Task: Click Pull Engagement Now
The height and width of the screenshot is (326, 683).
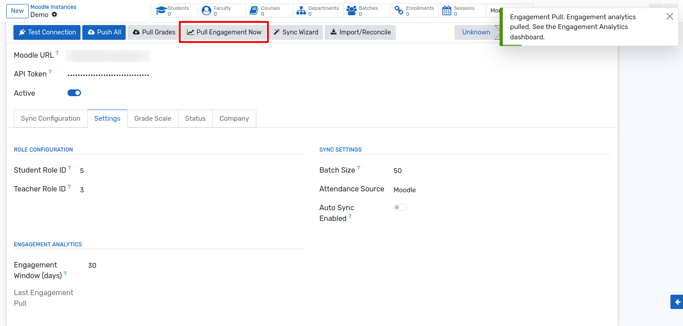Action: [224, 32]
